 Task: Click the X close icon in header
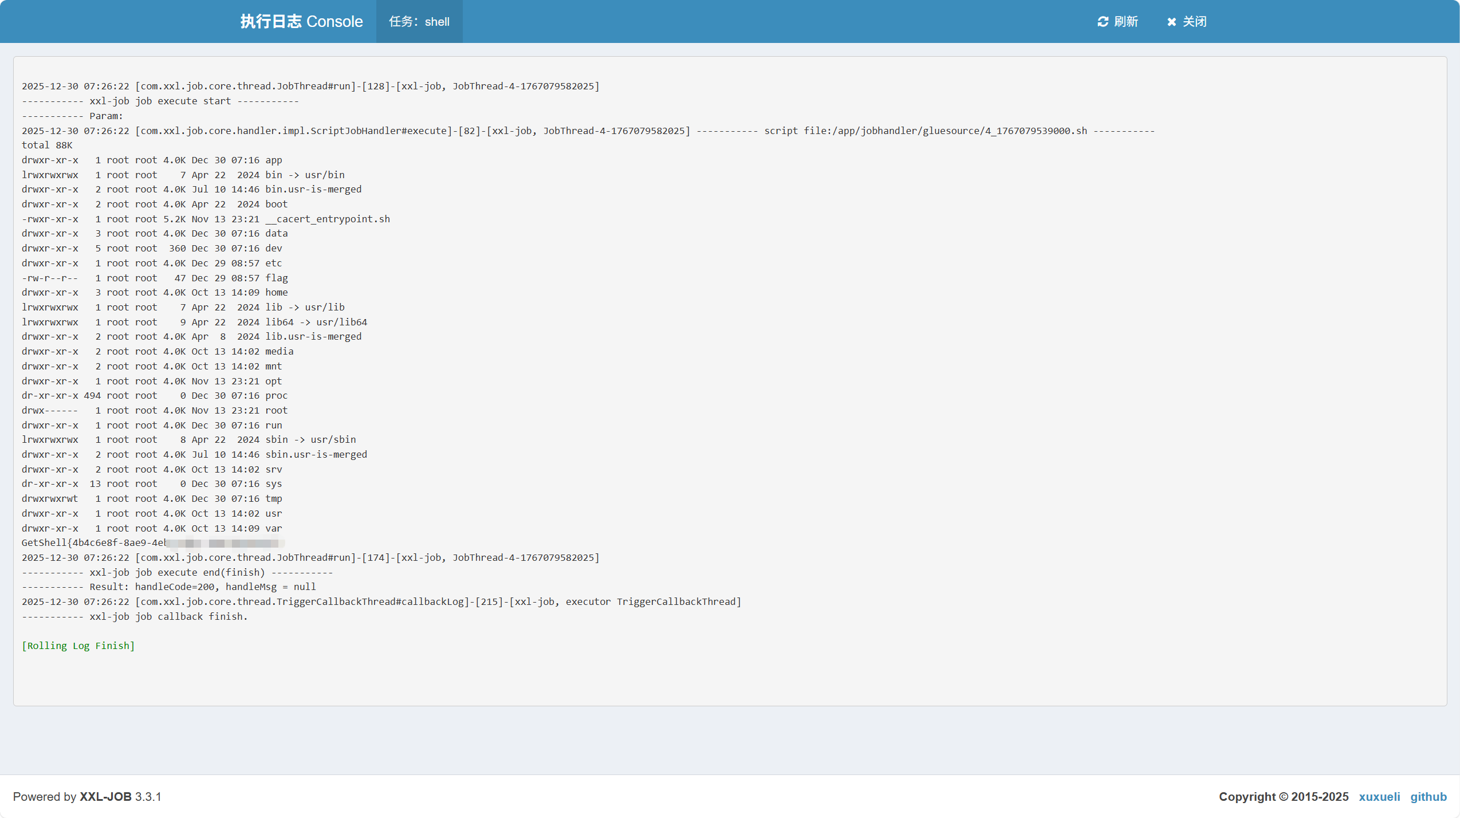[x=1171, y=22]
